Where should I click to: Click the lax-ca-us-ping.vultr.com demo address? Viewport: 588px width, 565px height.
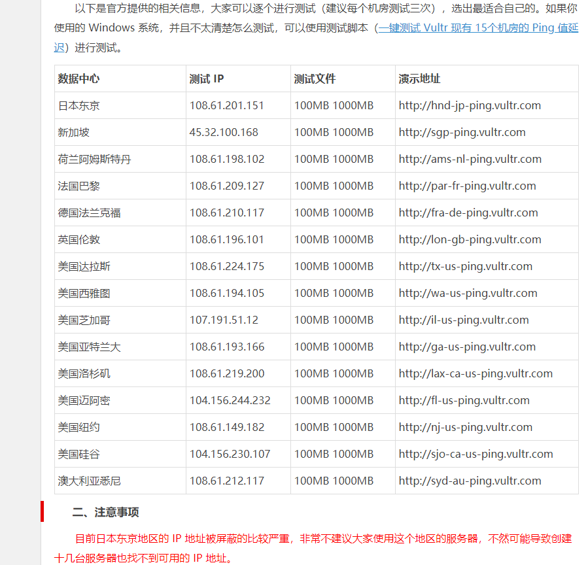476,374
